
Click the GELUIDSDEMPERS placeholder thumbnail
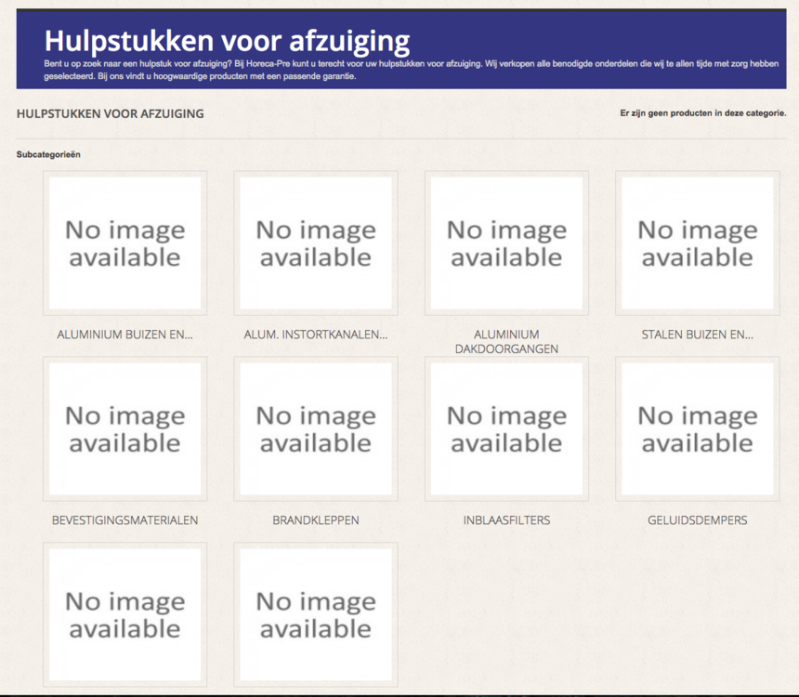[x=696, y=428]
